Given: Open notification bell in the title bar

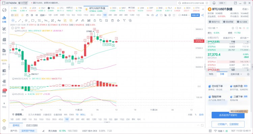Looking at the screenshot, I should [214, 3].
